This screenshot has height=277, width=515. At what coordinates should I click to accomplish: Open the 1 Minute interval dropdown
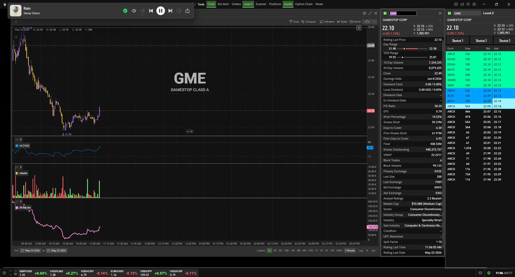point(350,250)
